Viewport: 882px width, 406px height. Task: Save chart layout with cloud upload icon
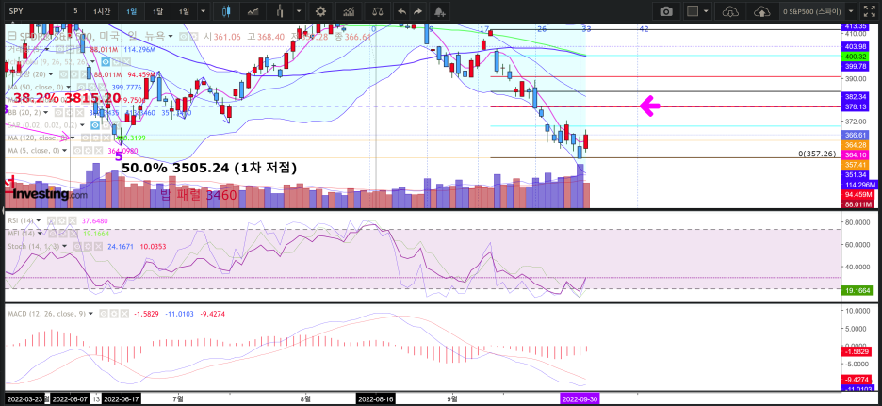point(761,11)
